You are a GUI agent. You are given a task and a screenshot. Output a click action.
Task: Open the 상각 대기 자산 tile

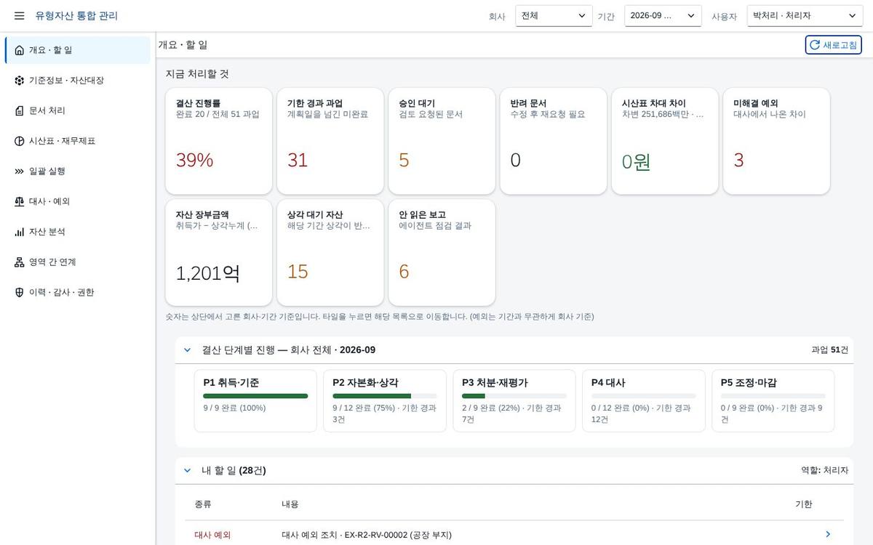pos(330,253)
